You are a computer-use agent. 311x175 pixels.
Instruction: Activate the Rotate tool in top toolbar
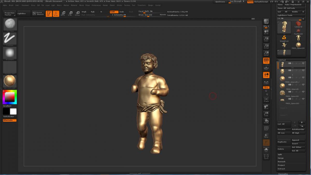point(77,14)
